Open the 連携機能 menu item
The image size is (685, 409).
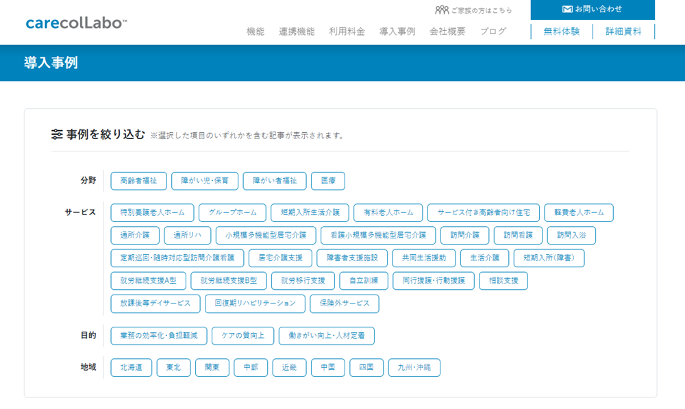pos(297,32)
